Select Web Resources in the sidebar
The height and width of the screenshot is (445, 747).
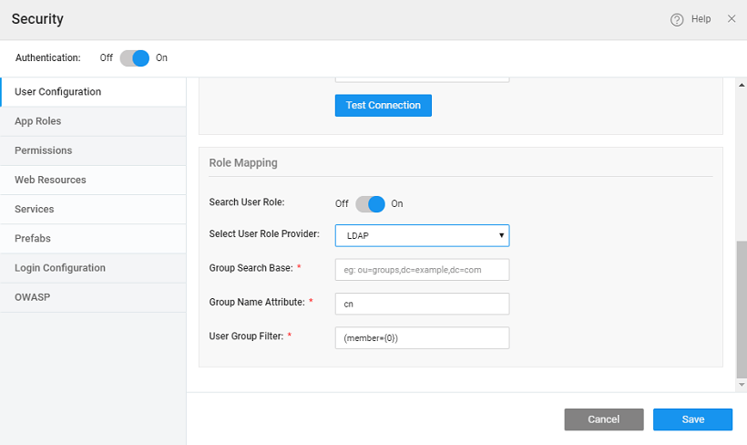click(50, 180)
